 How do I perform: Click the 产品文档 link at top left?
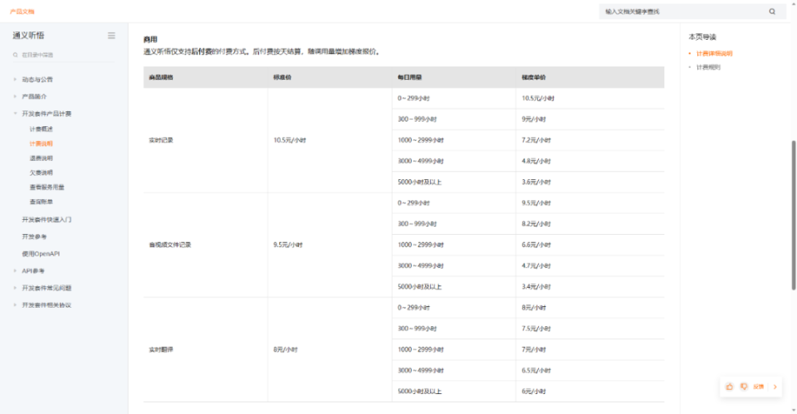point(22,12)
